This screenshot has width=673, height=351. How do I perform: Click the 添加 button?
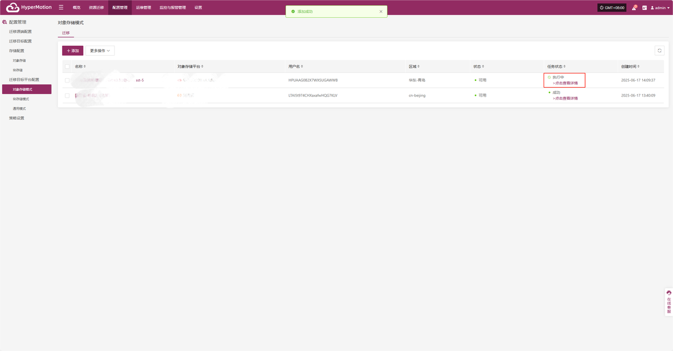73,50
